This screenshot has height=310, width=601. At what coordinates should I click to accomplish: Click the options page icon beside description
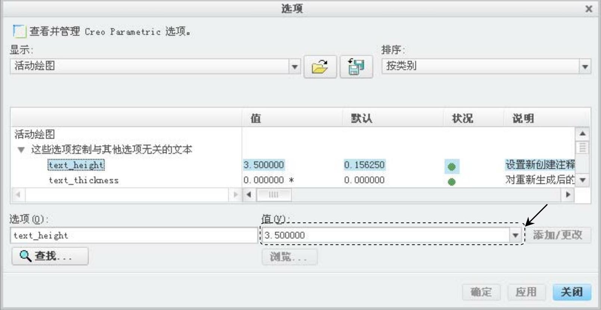click(x=19, y=31)
